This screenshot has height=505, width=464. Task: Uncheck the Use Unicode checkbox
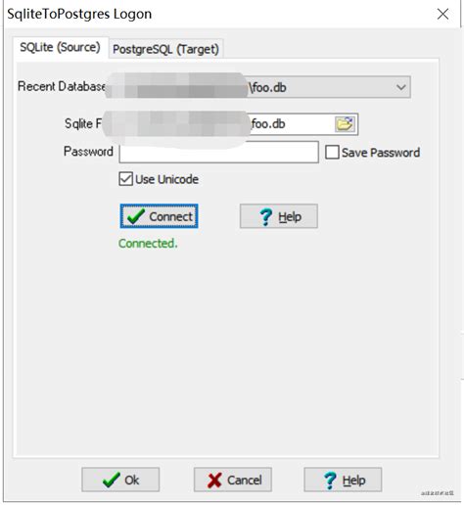(125, 179)
